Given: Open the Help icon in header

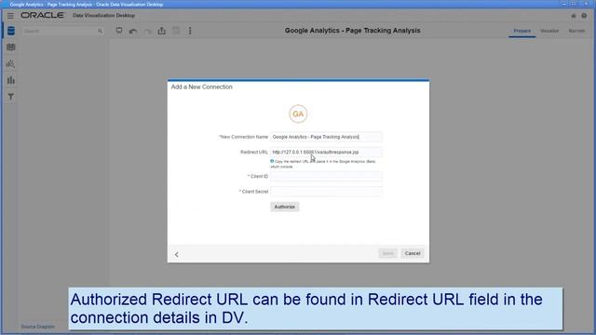Looking at the screenshot, I should 584,16.
